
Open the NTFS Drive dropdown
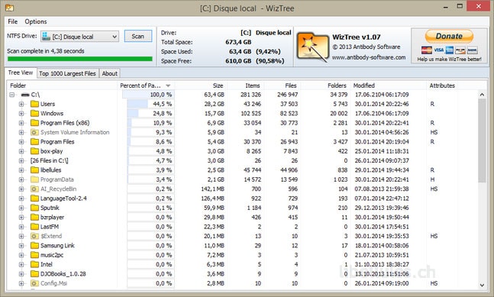point(79,37)
